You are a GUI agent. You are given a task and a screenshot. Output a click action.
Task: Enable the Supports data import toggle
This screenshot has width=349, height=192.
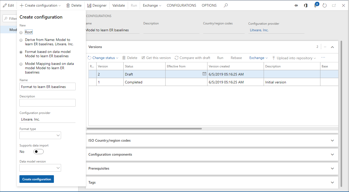[x=38, y=151]
